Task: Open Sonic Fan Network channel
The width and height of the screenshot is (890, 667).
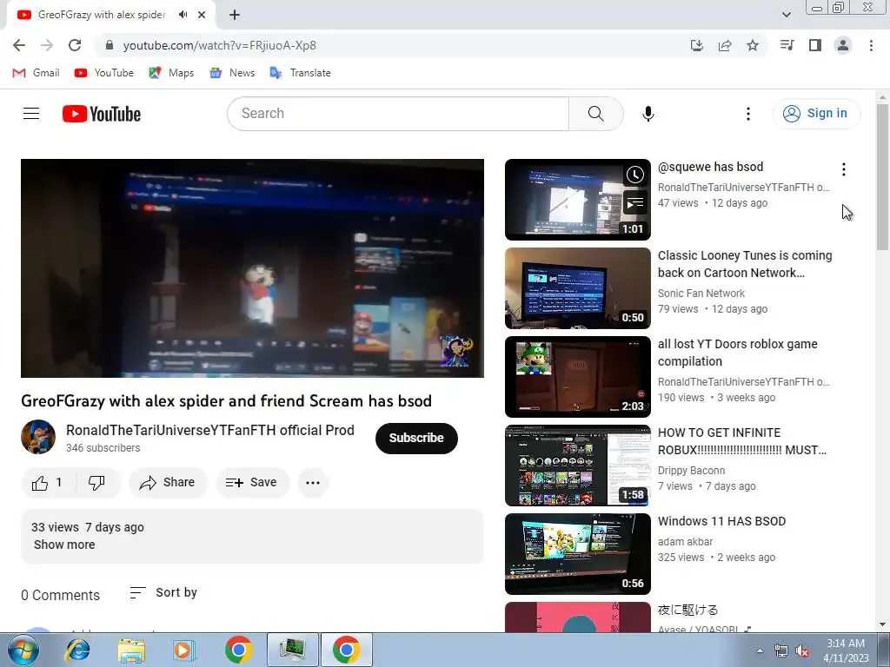Action: [x=701, y=294]
